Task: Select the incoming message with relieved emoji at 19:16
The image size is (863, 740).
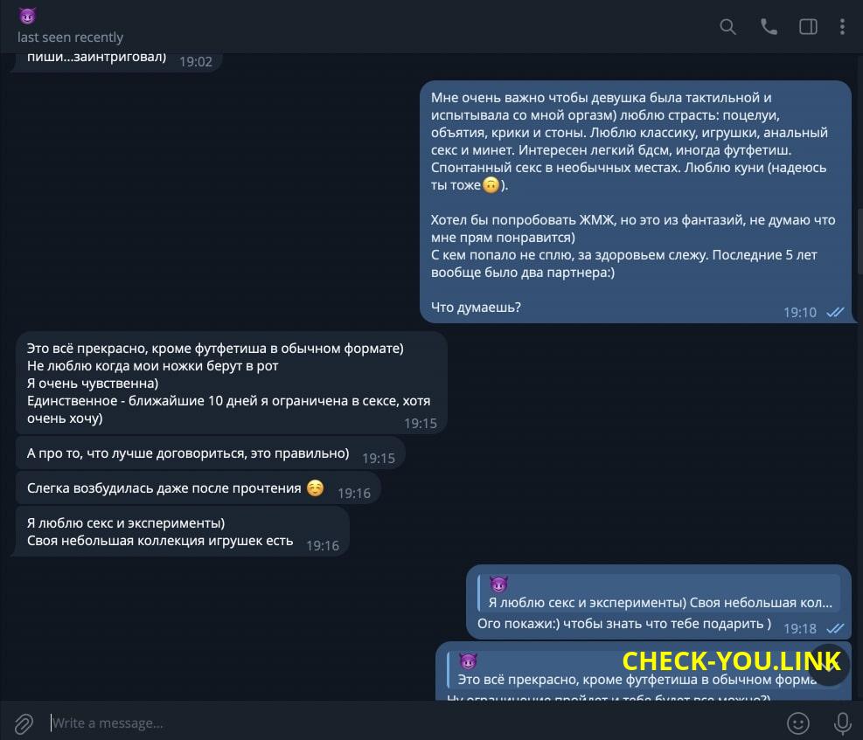Action: click(198, 488)
